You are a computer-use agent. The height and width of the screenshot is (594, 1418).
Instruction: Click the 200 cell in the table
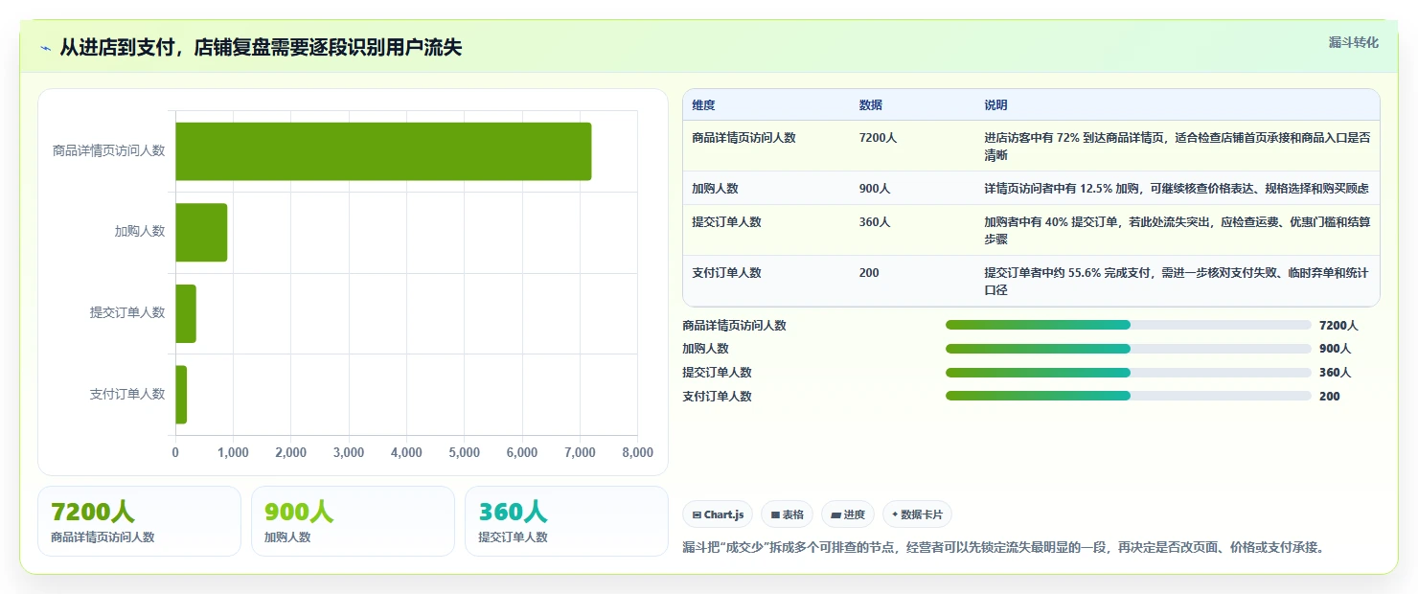click(869, 273)
